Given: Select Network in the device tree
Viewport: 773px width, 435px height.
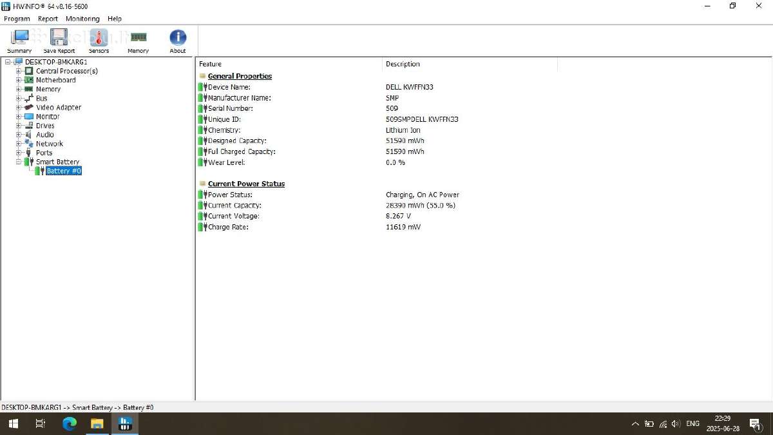Looking at the screenshot, I should 50,144.
